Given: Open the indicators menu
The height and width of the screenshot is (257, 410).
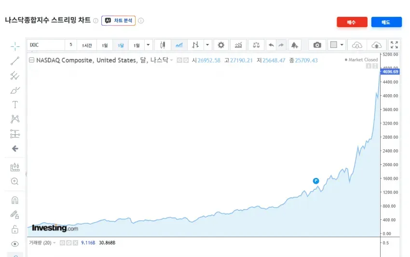Looking at the screenshot, I should (x=238, y=45).
